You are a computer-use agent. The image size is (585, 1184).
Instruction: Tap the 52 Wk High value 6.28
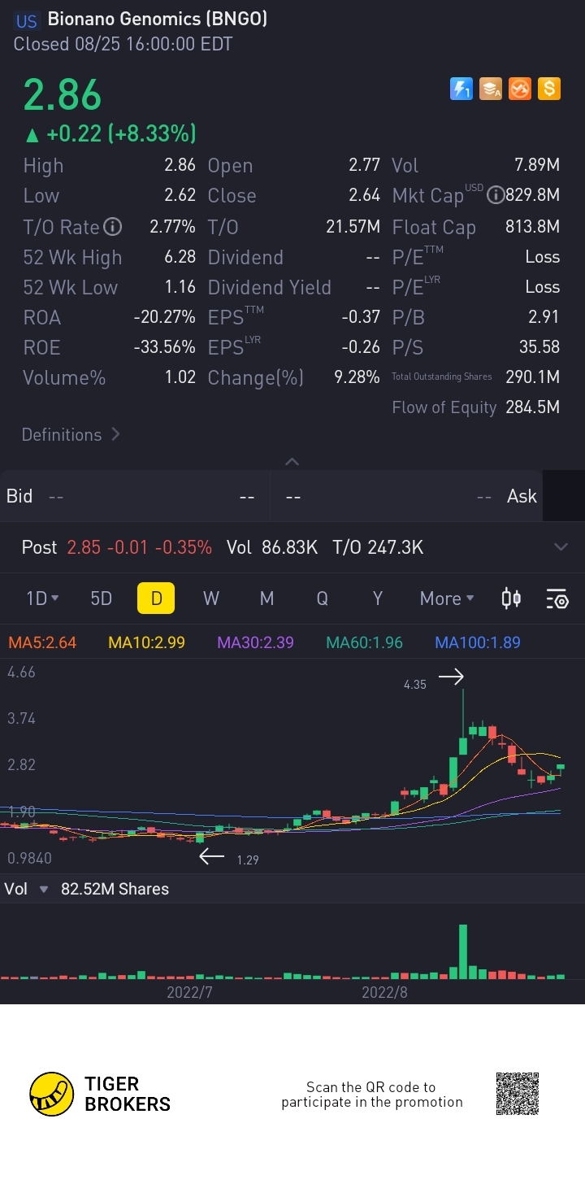[x=180, y=257]
